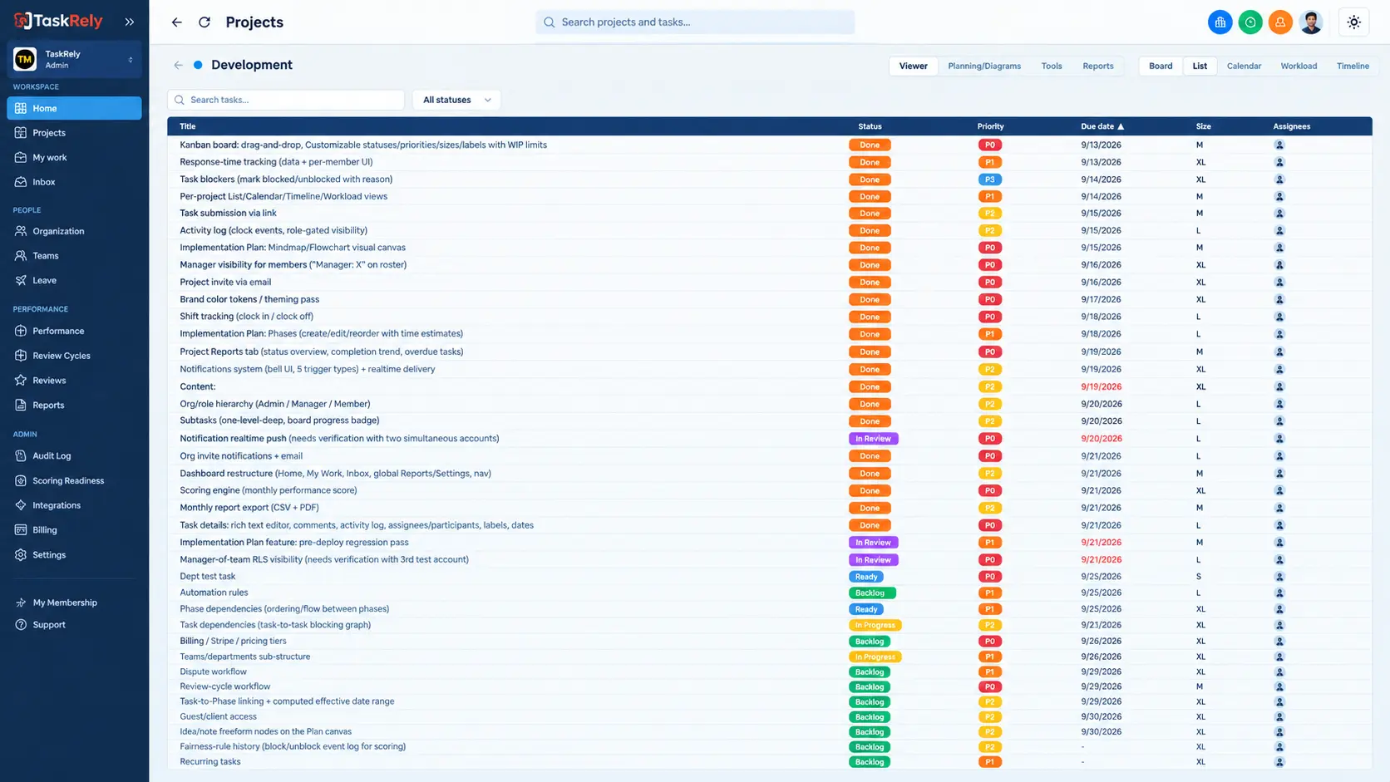
Task: Focus the Search projects and tasks field
Action: (695, 22)
